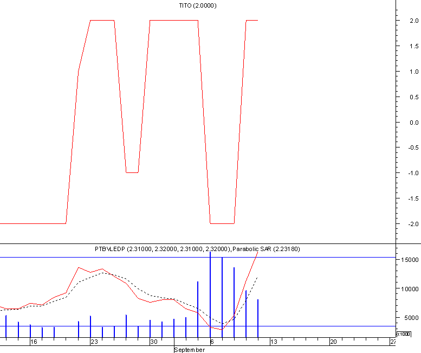The image size is (421, 353).
Task: Click the Parabolic SAR (2.23180) label
Action: [x=266, y=249]
